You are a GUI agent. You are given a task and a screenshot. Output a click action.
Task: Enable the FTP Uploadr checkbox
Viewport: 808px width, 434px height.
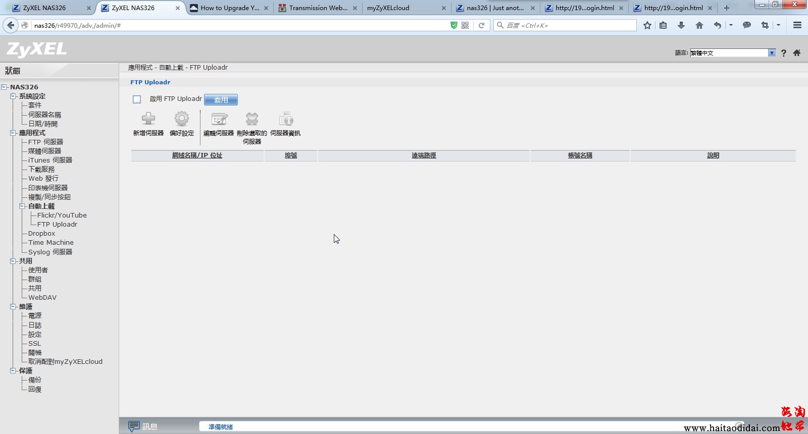[137, 99]
